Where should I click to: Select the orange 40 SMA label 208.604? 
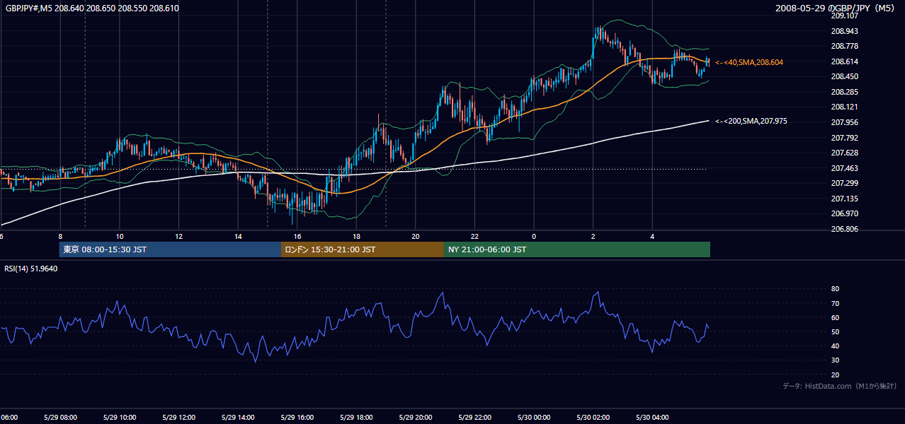point(749,62)
